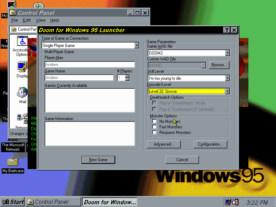Open the View menu in Control Panel
Image resolution: width=276 pixels, height=207 pixels.
click(x=40, y=20)
